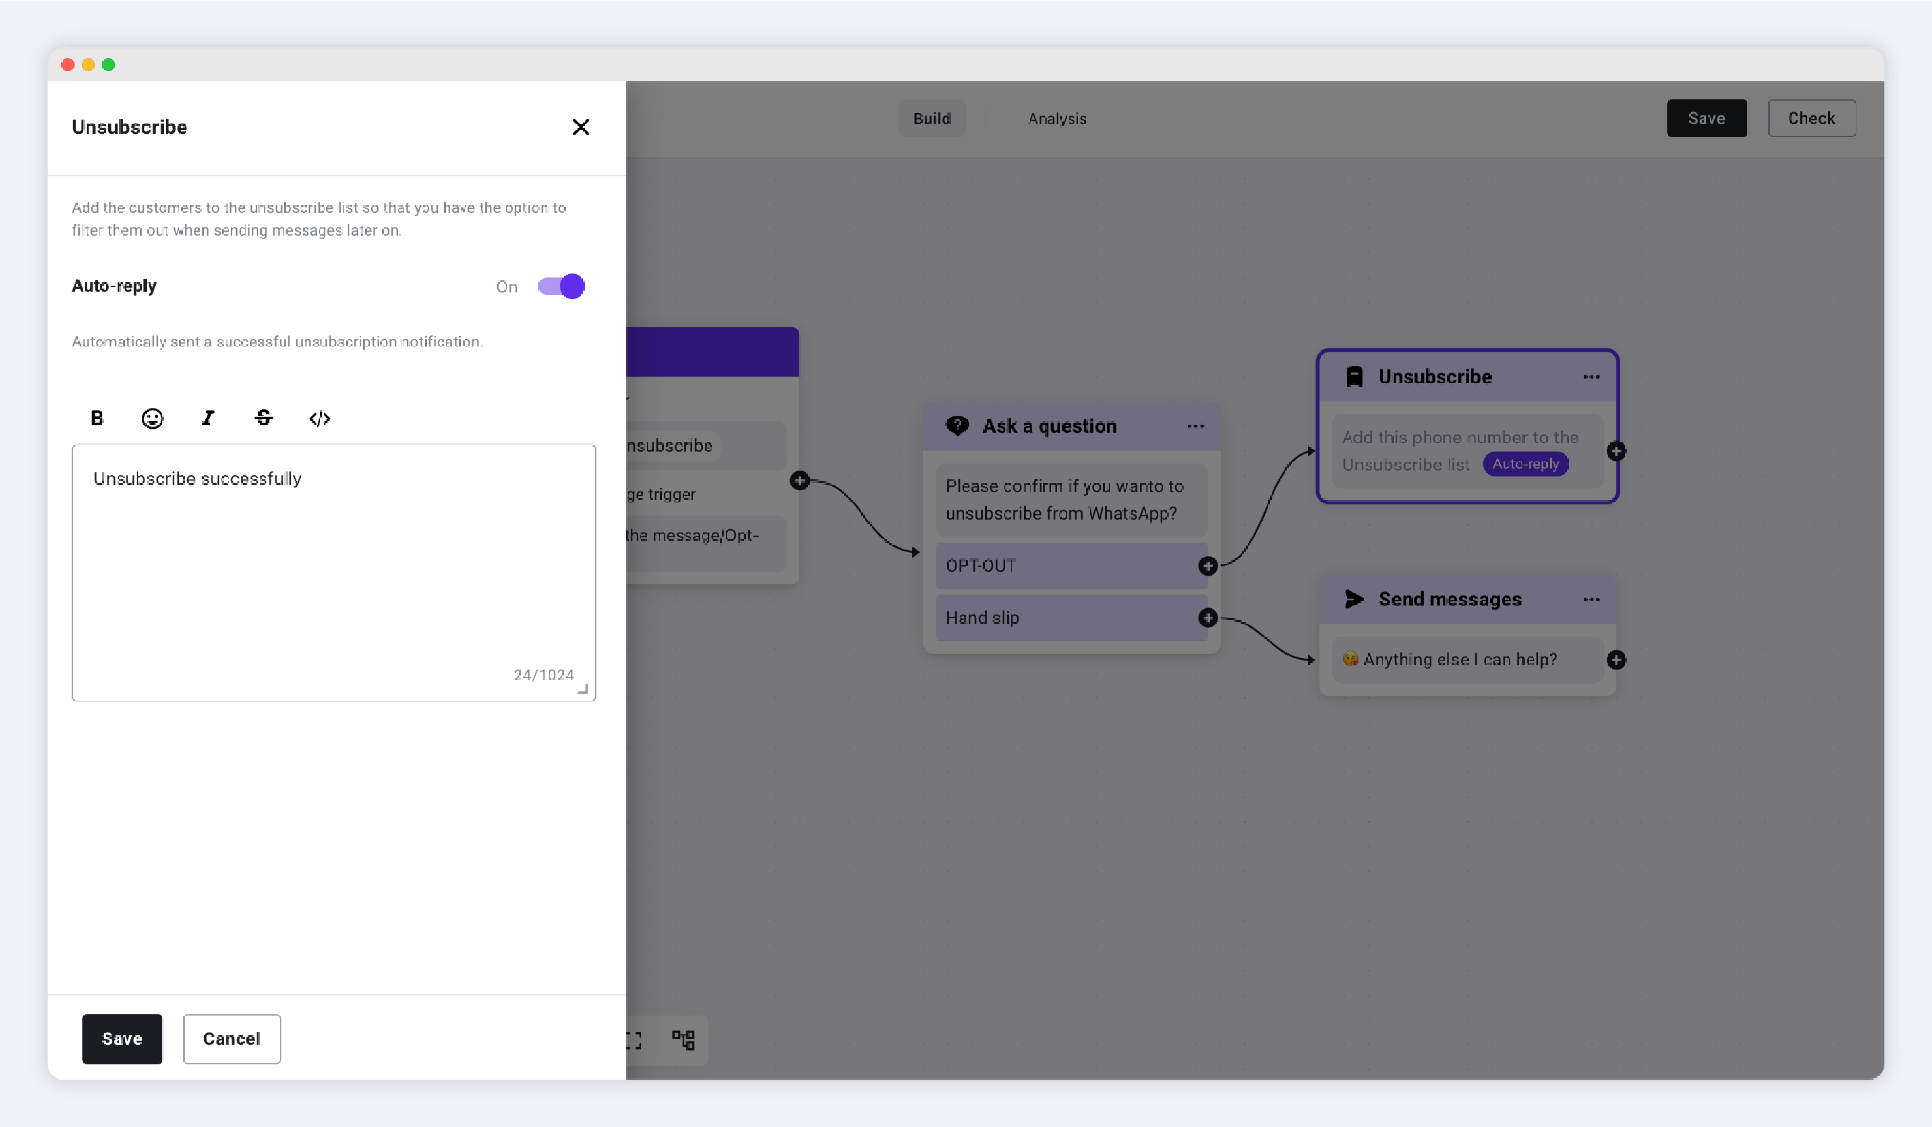Click the auto-layout tree icon on canvas

pos(683,1039)
